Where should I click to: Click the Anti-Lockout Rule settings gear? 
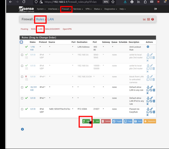(148, 47)
